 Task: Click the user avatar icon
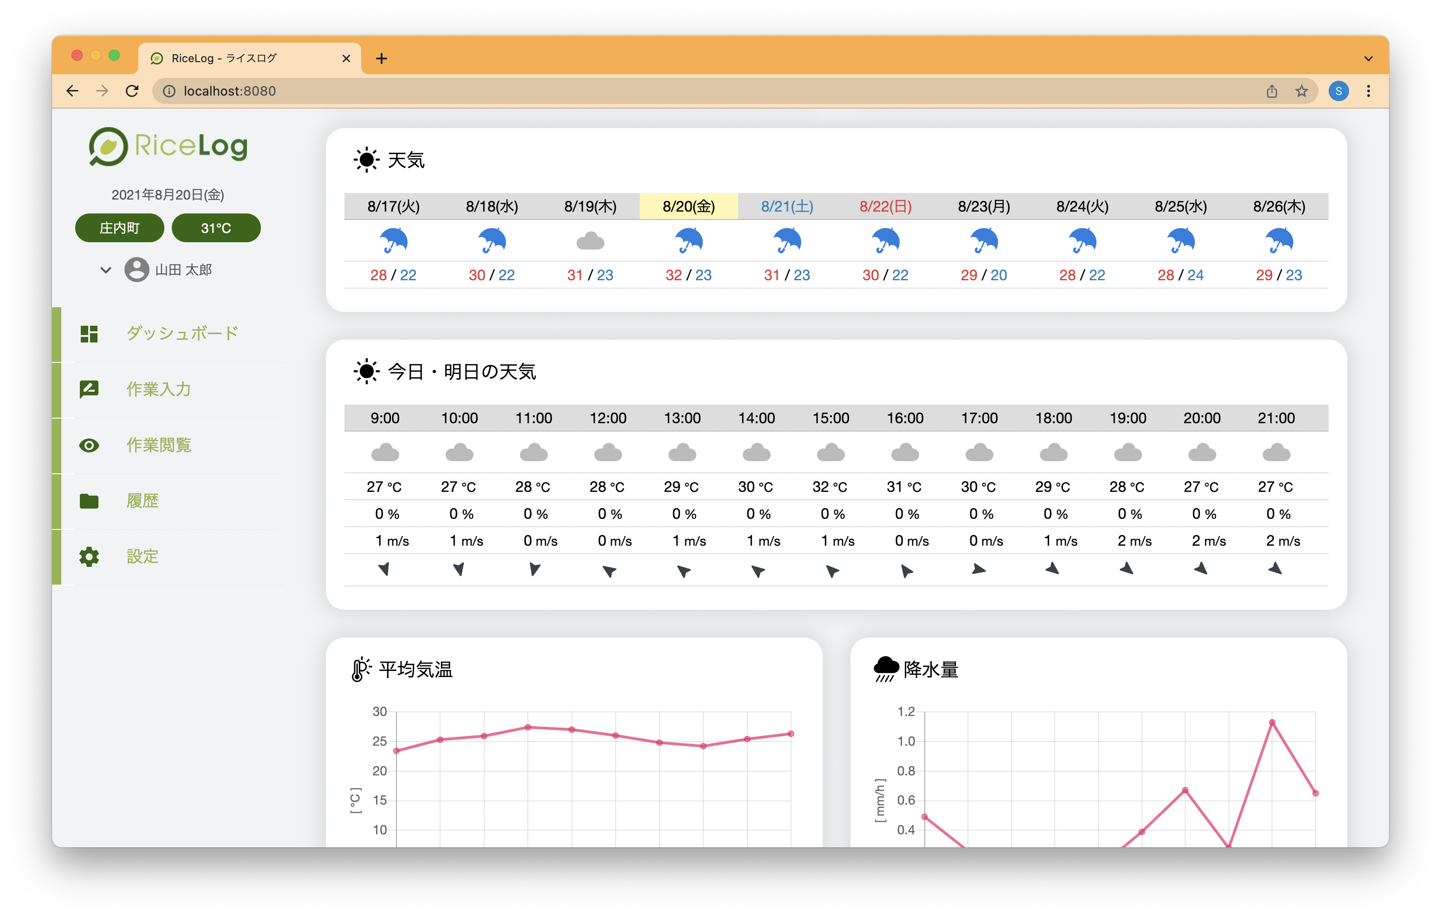coord(136,270)
